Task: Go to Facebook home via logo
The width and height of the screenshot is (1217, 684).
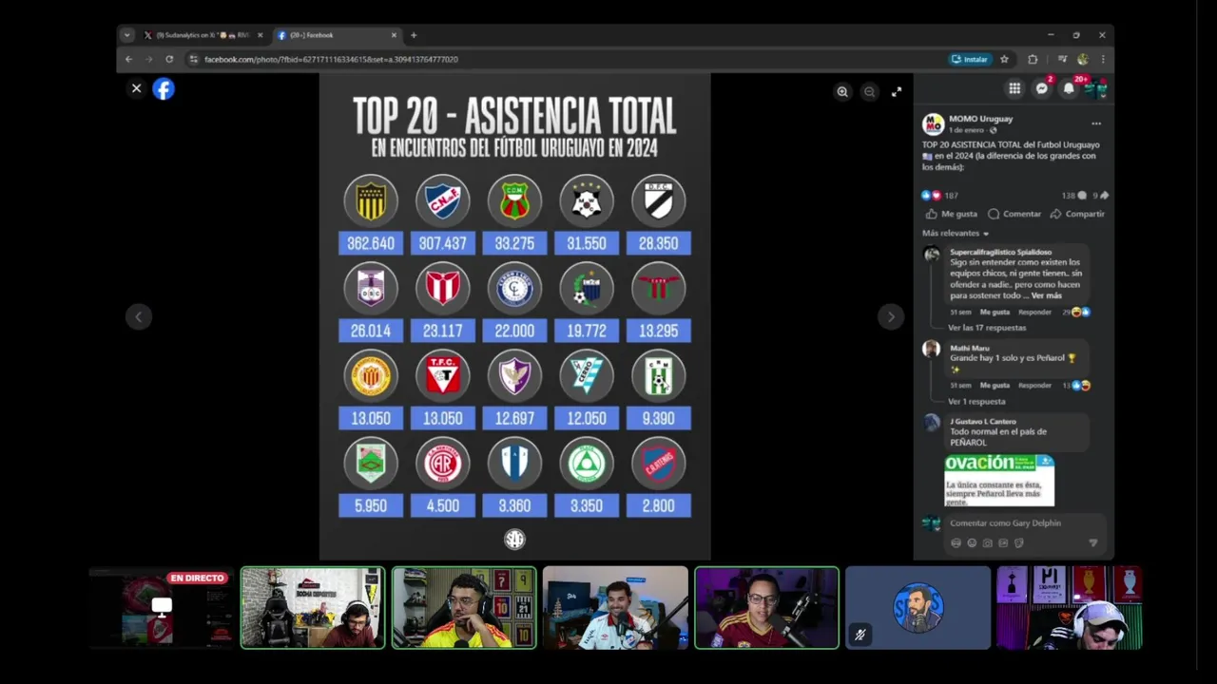Action: point(164,89)
